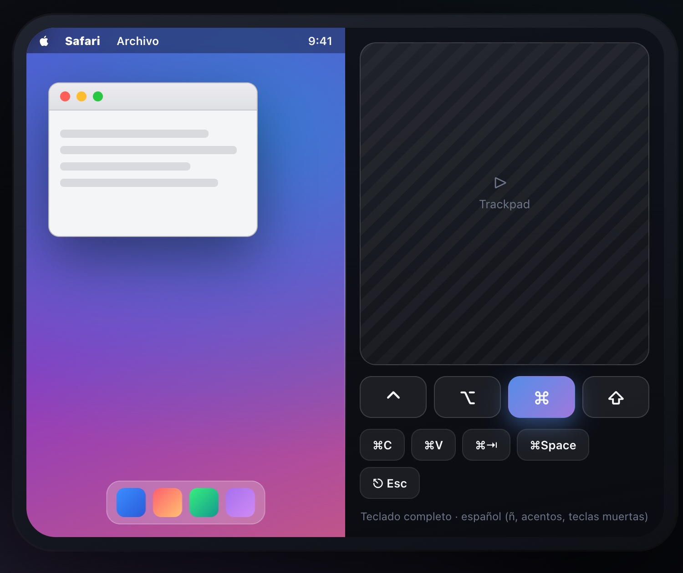Disable the active Command modifier key
683x573 pixels.
[x=541, y=397]
